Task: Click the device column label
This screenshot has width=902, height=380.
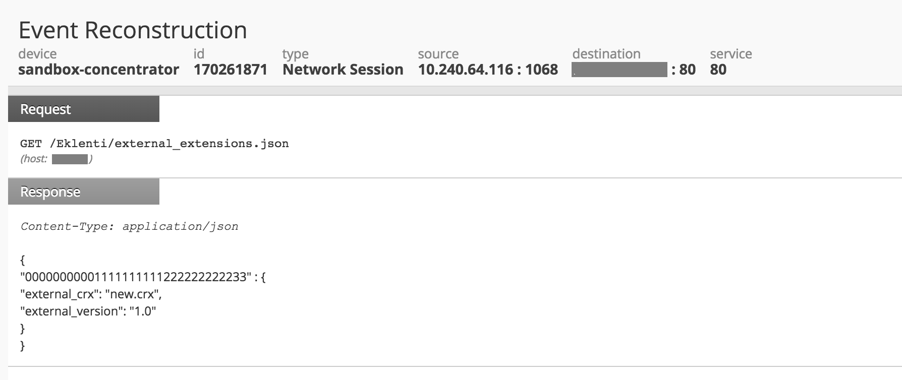Action: click(x=37, y=54)
